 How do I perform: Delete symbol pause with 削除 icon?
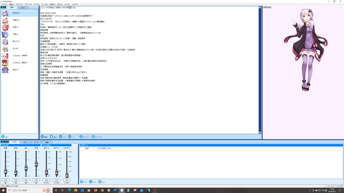(100, 182)
